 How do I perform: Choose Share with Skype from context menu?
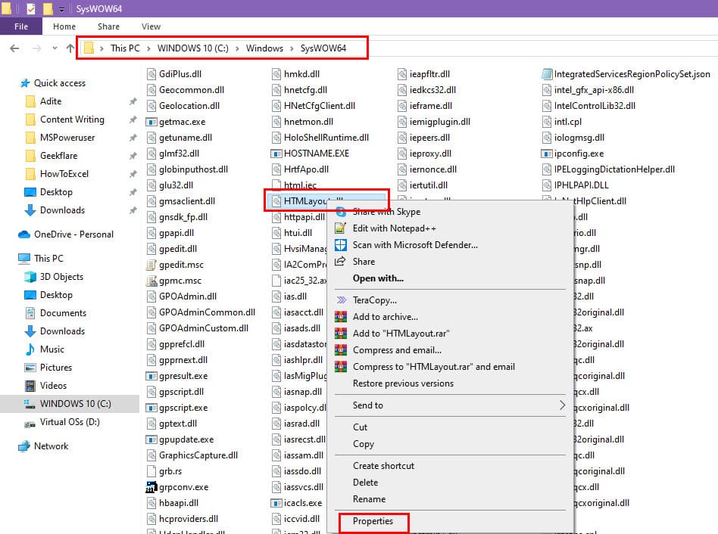[x=386, y=212]
